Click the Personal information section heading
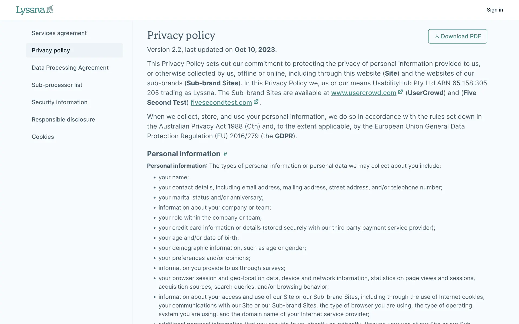Viewport: 519px width, 324px height. pyautogui.click(x=184, y=154)
